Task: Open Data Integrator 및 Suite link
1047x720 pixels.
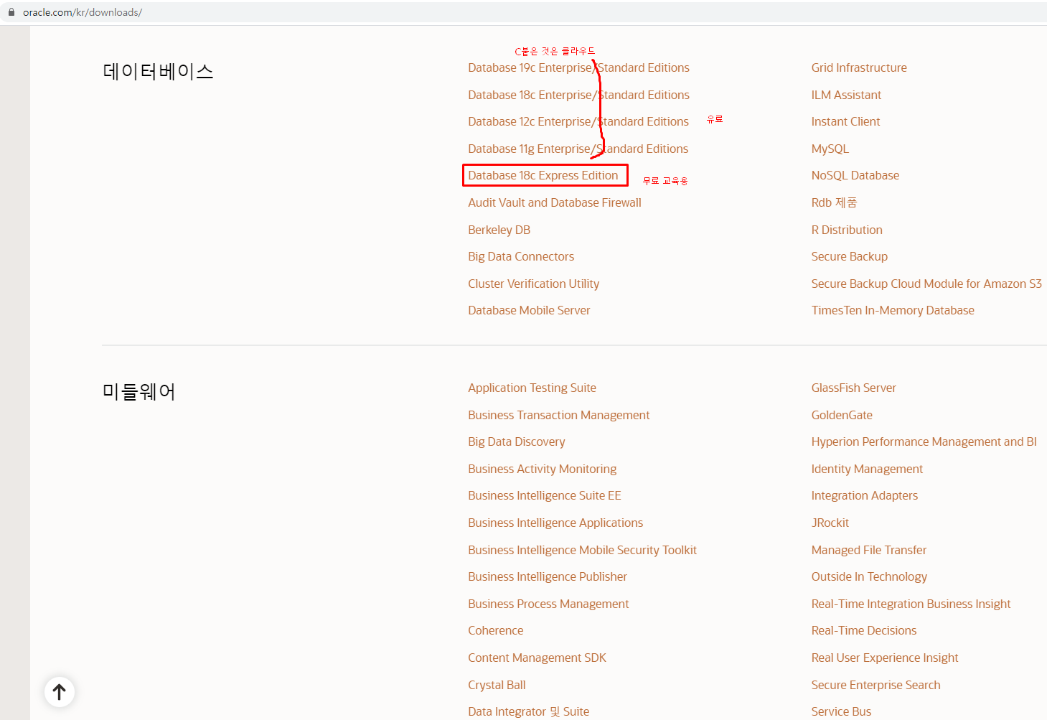Action: 528,711
